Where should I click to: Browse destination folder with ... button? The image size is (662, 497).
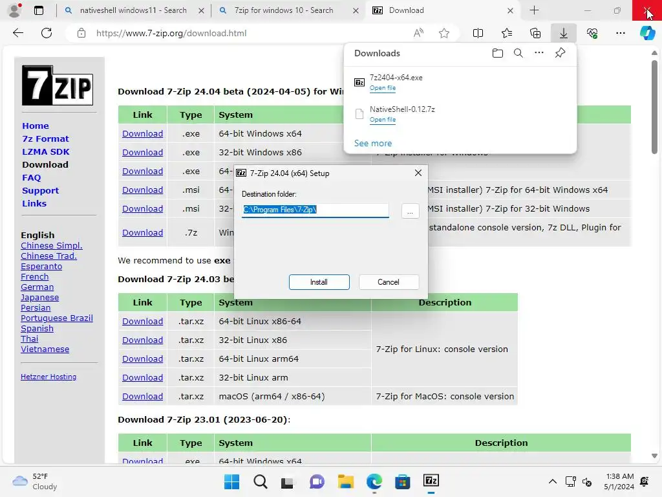coord(411,210)
